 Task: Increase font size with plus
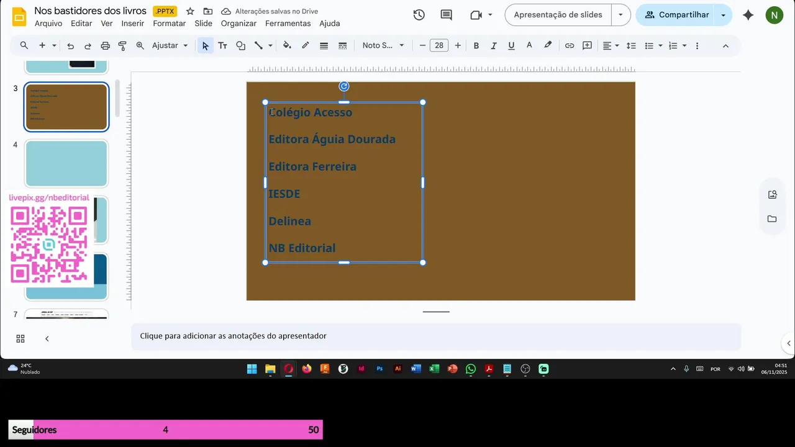(x=458, y=45)
